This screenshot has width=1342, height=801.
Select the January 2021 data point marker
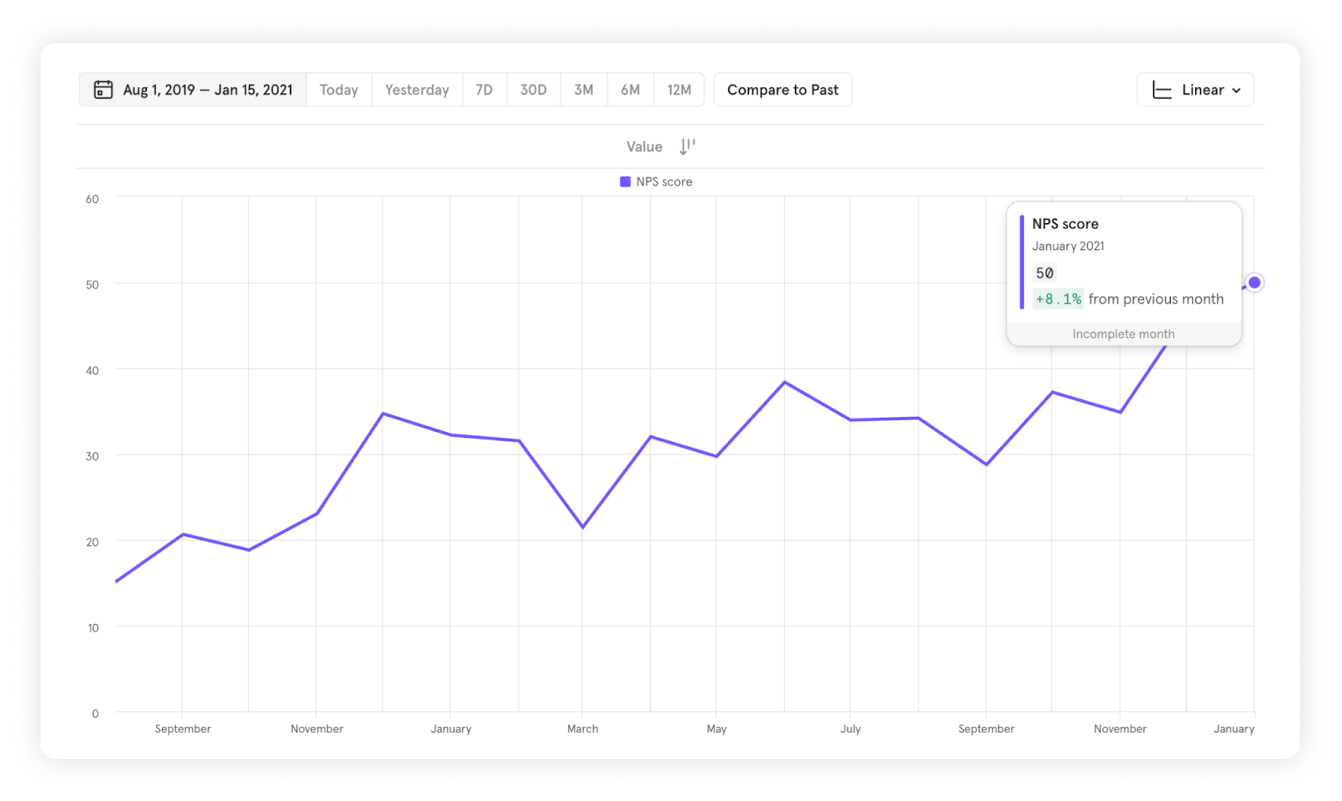pyautogui.click(x=1254, y=283)
